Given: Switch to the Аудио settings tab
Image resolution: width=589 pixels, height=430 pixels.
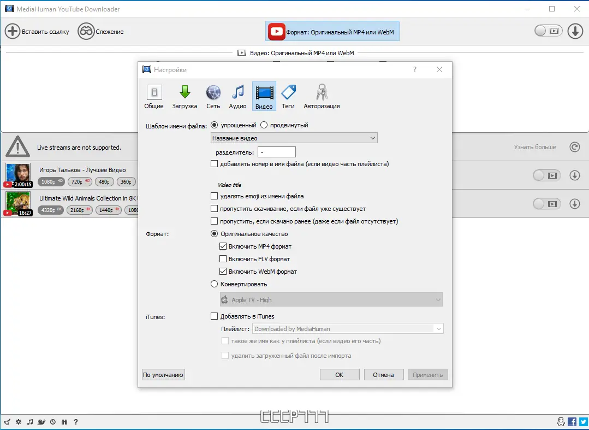Looking at the screenshot, I should 238,96.
